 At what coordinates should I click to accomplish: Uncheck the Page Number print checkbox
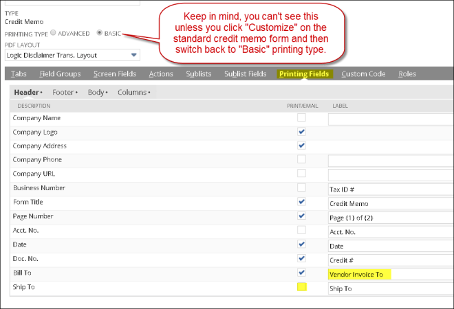(301, 216)
